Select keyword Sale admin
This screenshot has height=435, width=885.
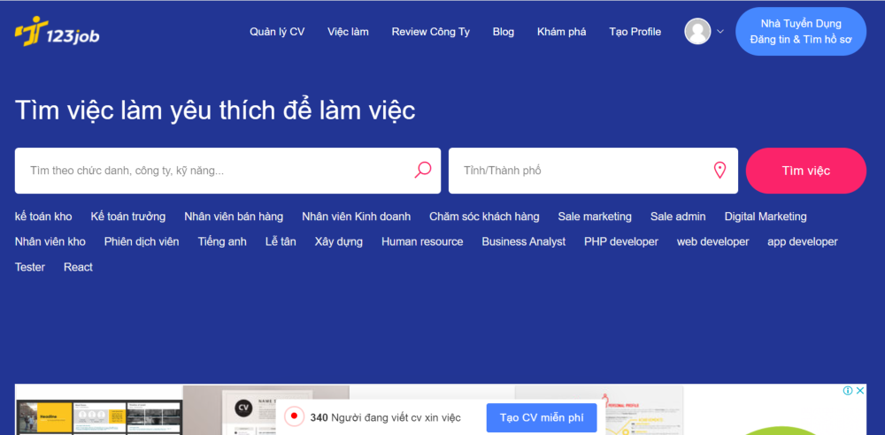[x=678, y=217]
